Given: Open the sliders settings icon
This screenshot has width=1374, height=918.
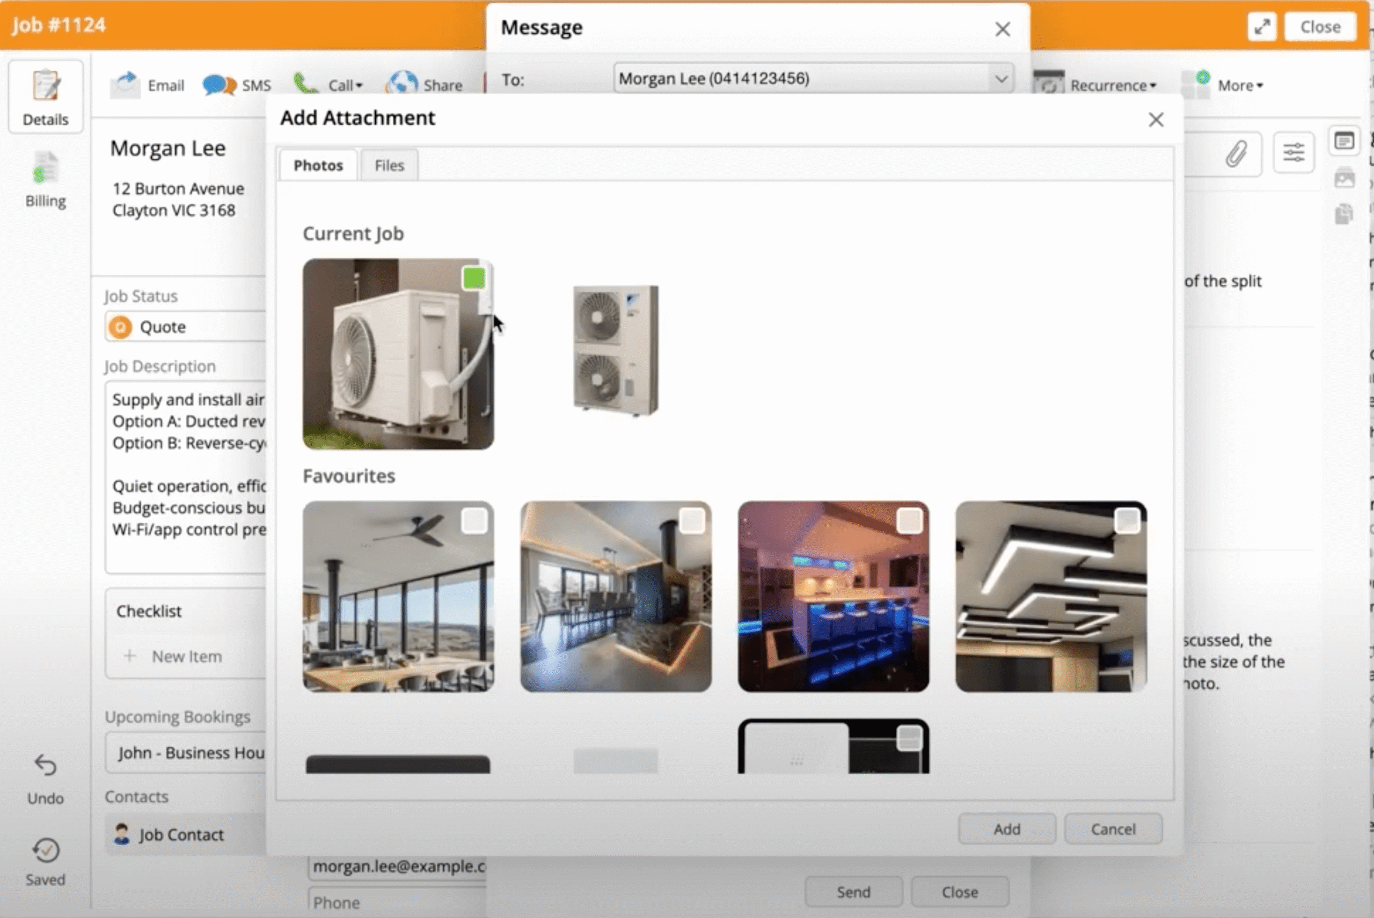Looking at the screenshot, I should coord(1293,153).
